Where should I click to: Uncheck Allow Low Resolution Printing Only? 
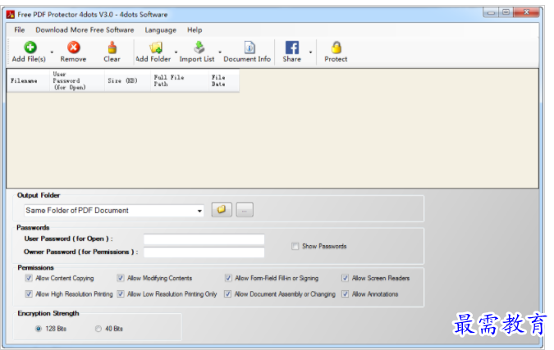click(x=121, y=293)
